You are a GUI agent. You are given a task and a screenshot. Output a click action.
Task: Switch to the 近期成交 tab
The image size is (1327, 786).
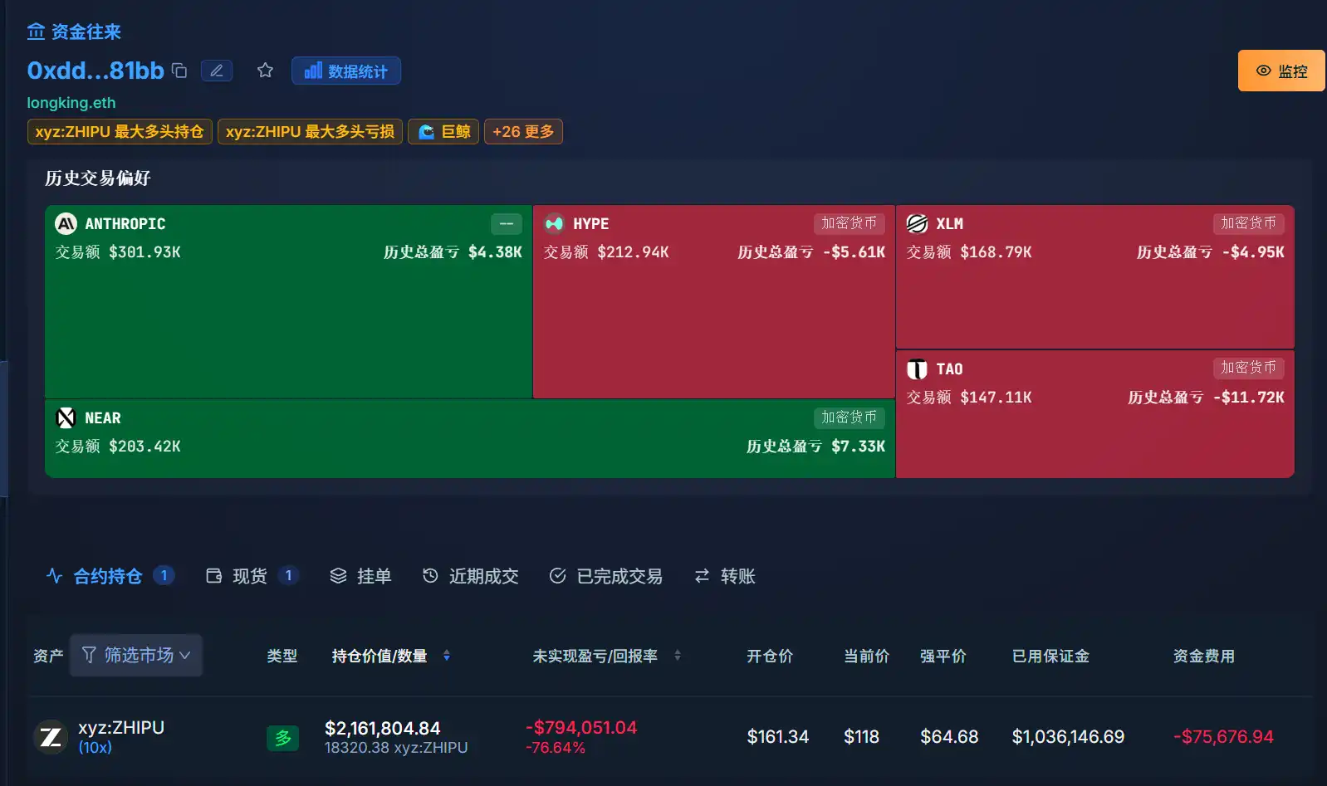click(470, 576)
